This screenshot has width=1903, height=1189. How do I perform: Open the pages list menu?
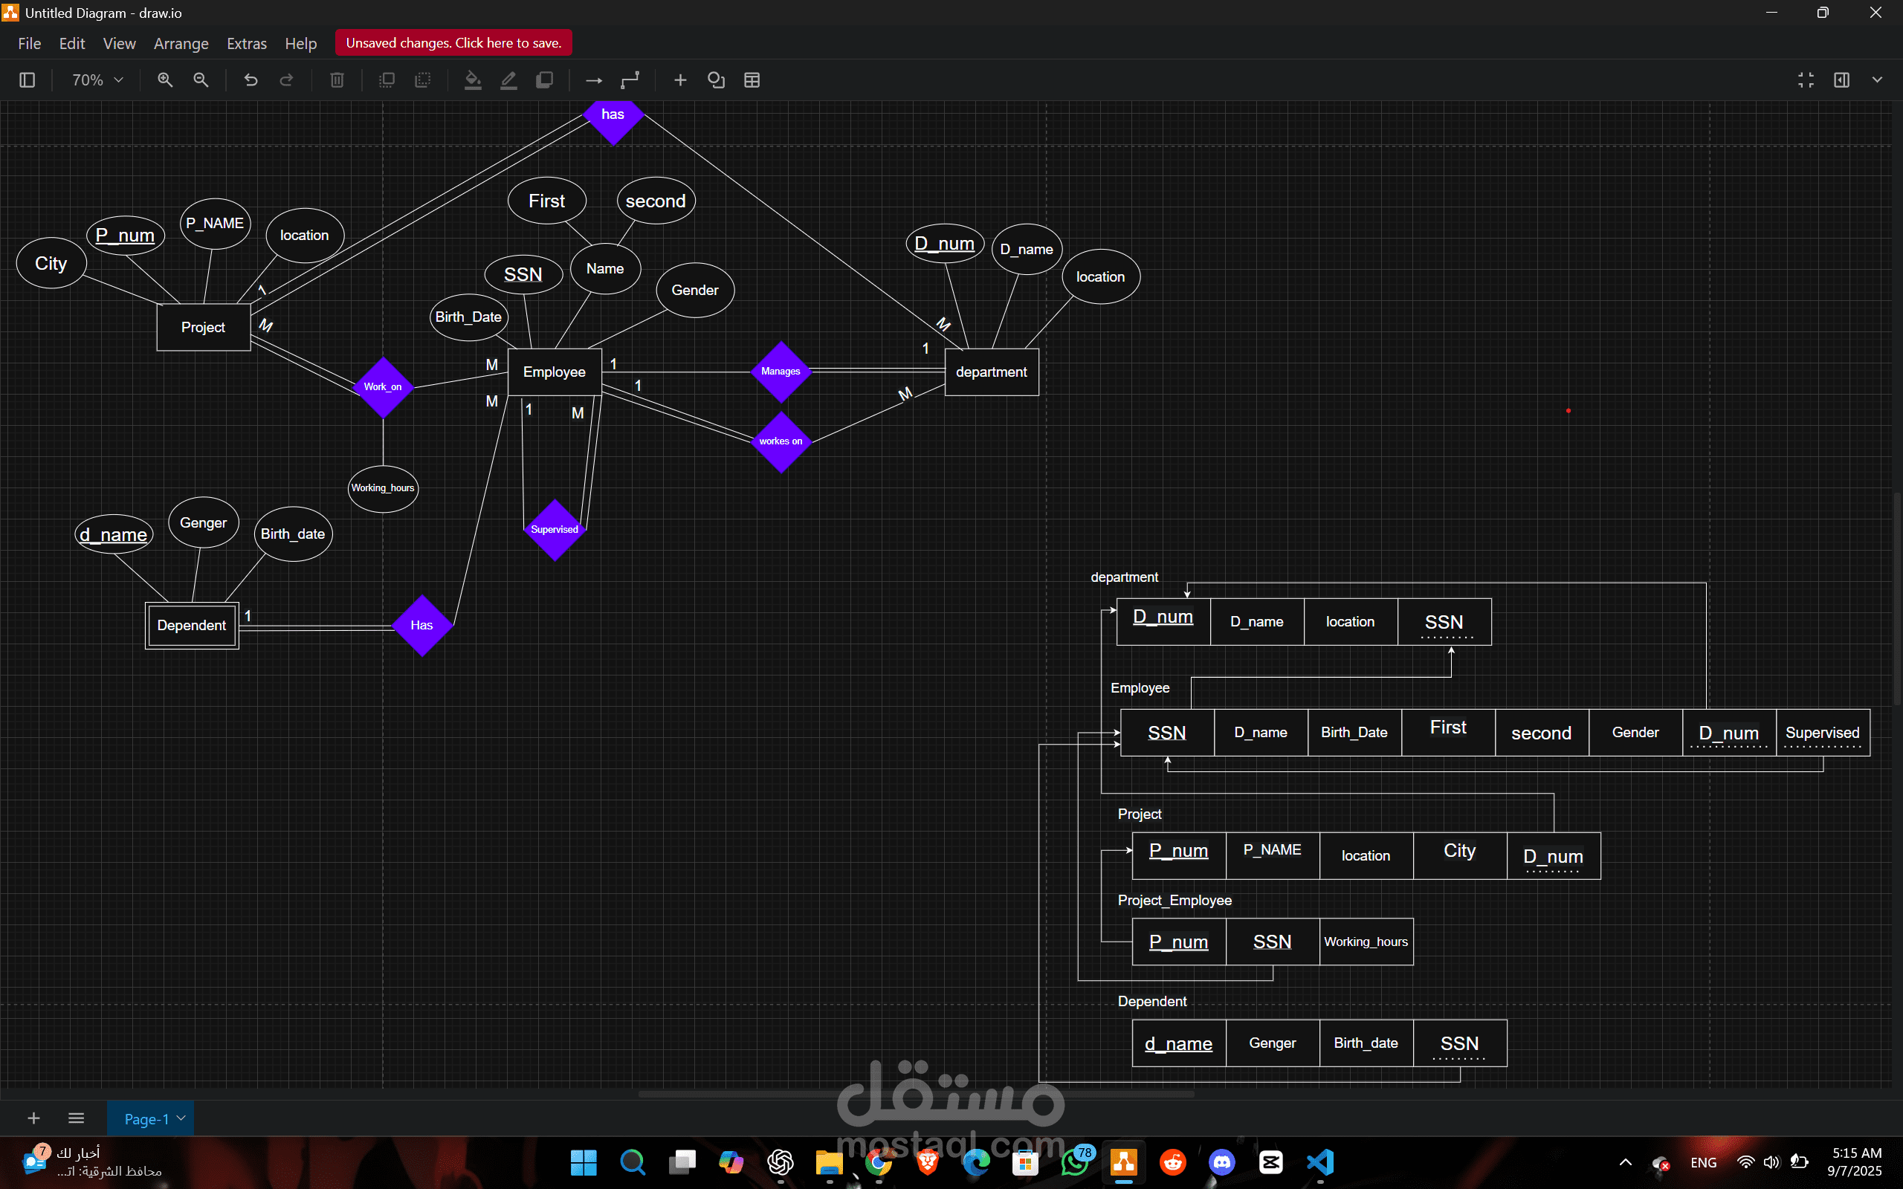[77, 1118]
